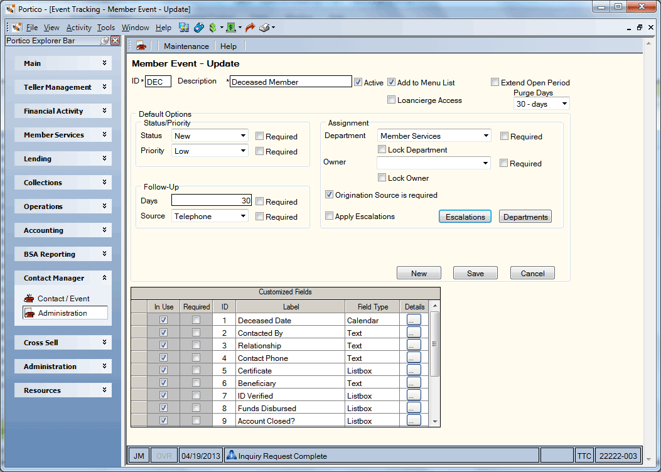Image resolution: width=661 pixels, height=472 pixels.
Task: Click the Escalations button
Action: 465,217
